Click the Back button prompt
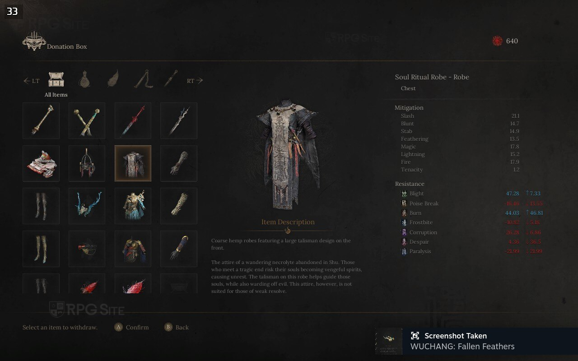Screen dimensions: 578x361 click(177, 327)
